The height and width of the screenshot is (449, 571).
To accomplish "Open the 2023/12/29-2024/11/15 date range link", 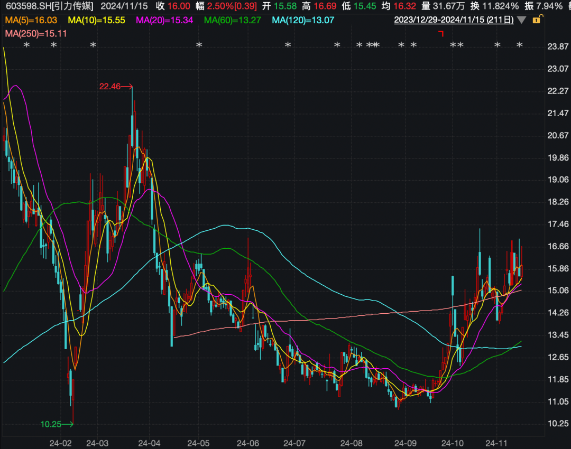I will [x=454, y=20].
